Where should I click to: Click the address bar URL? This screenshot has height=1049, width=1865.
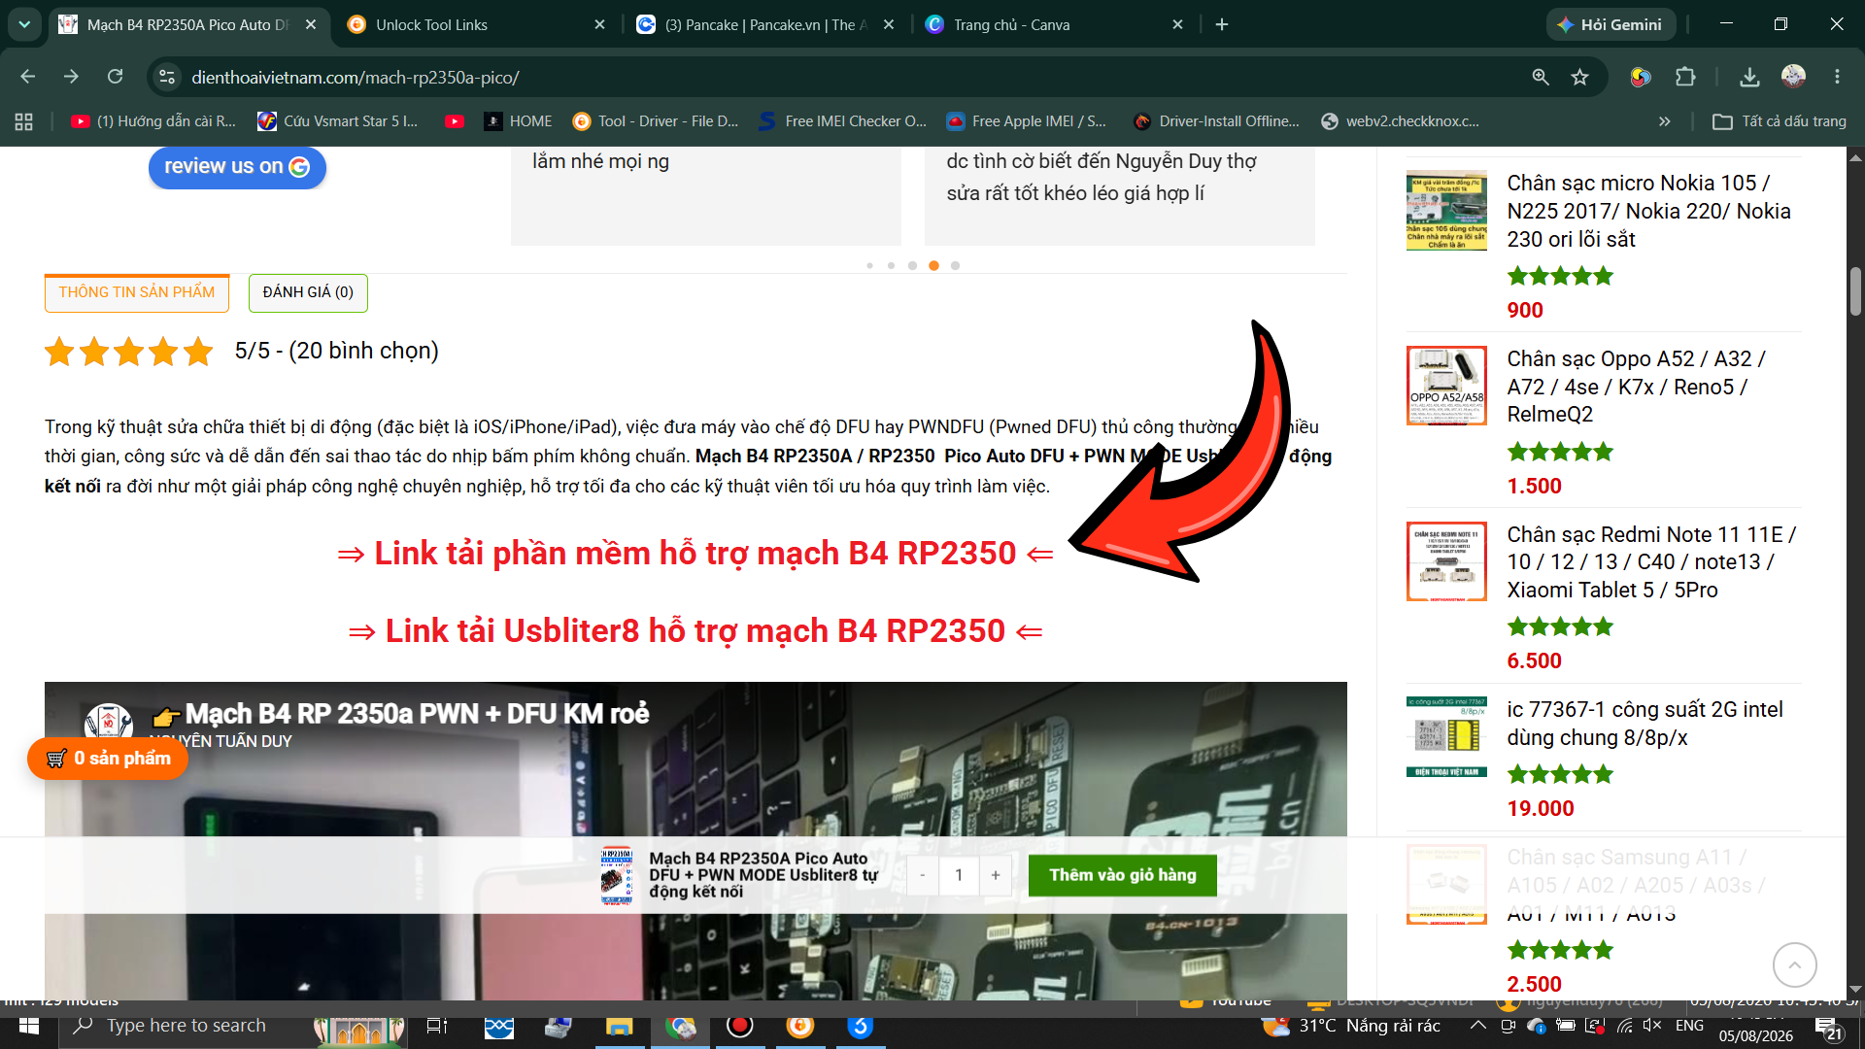356,77
